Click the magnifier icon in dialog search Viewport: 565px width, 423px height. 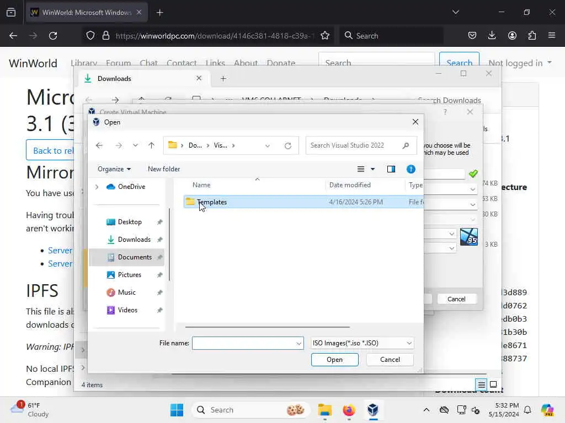click(x=406, y=145)
